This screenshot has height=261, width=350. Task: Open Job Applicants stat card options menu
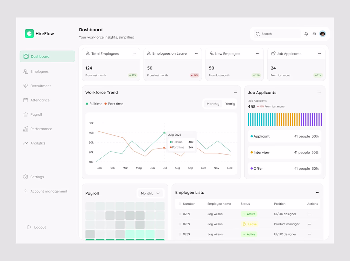click(x=319, y=53)
